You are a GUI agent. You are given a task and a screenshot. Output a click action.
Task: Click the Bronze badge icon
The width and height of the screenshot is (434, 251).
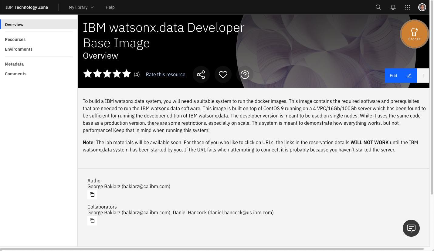click(414, 34)
